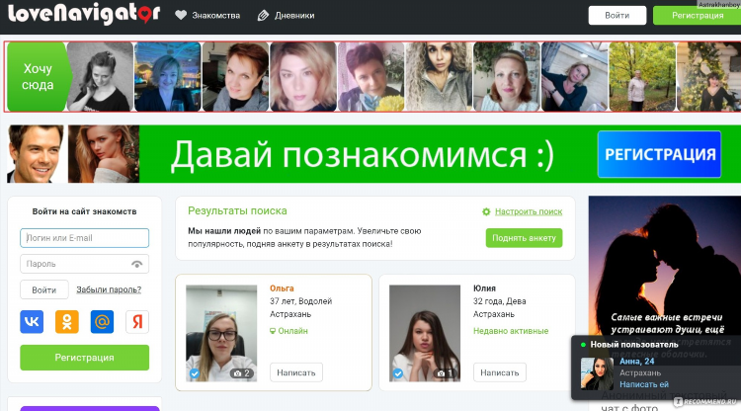Open the Настроить поиск link
This screenshot has height=411, width=741.
pyautogui.click(x=529, y=211)
